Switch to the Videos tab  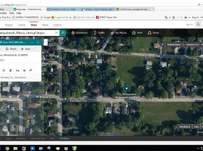click(22, 25)
